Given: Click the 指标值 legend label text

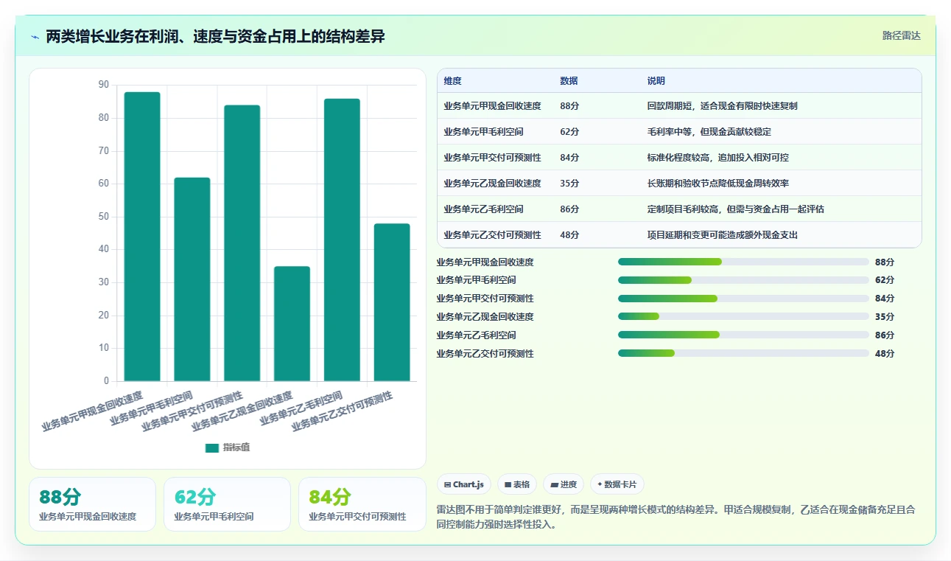Looking at the screenshot, I should click(x=236, y=447).
